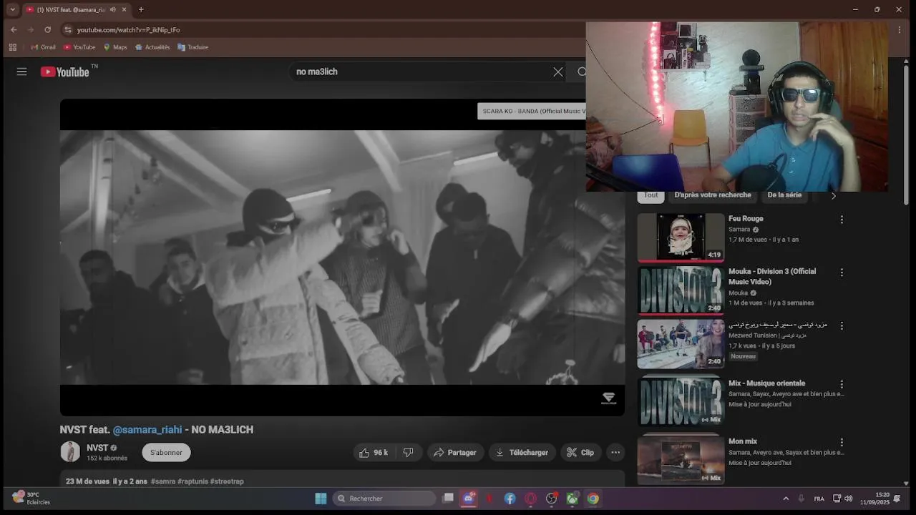The height and width of the screenshot is (515, 916).
Task: Select the "De la série" chip
Action: pos(784,195)
